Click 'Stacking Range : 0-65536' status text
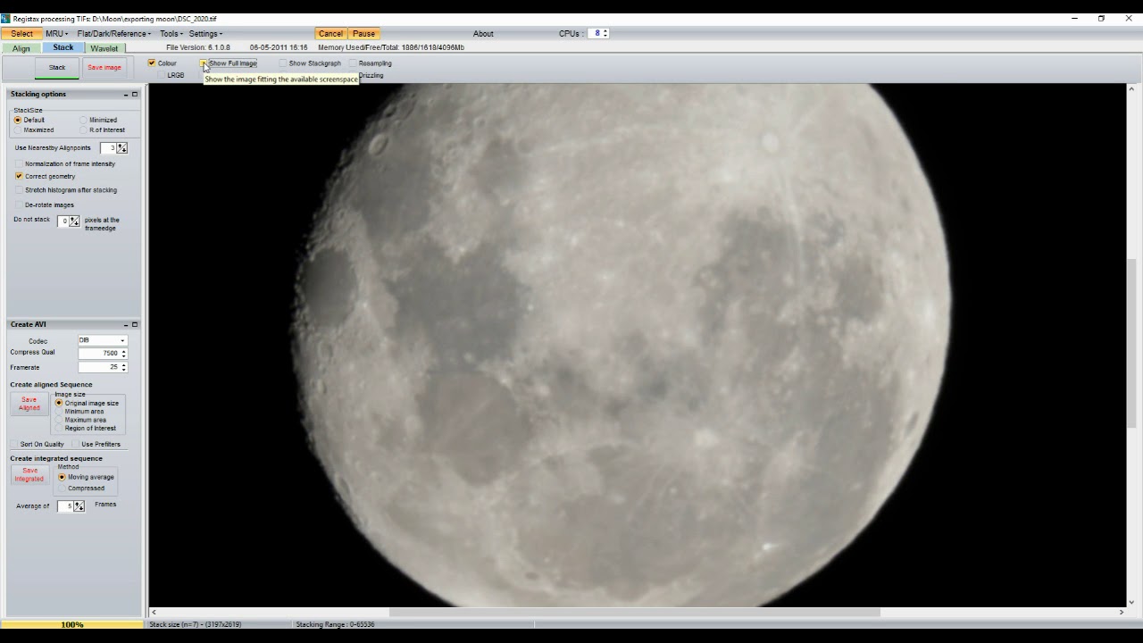The width and height of the screenshot is (1143, 643). (335, 624)
